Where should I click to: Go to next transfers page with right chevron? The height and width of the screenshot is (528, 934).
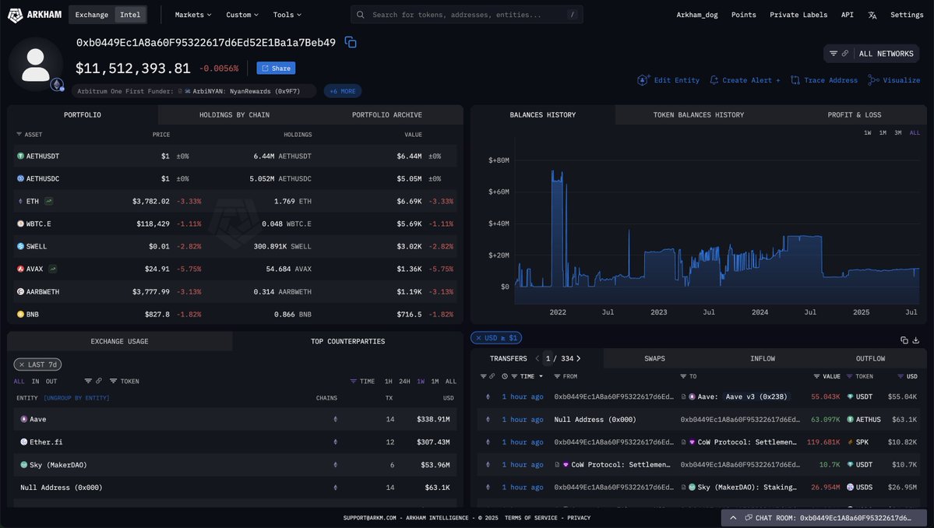(x=578, y=358)
